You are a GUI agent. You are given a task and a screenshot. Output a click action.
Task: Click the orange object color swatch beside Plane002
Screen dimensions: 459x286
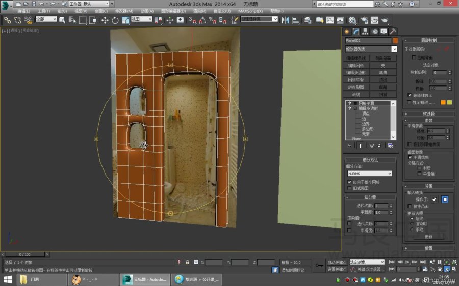click(x=395, y=40)
